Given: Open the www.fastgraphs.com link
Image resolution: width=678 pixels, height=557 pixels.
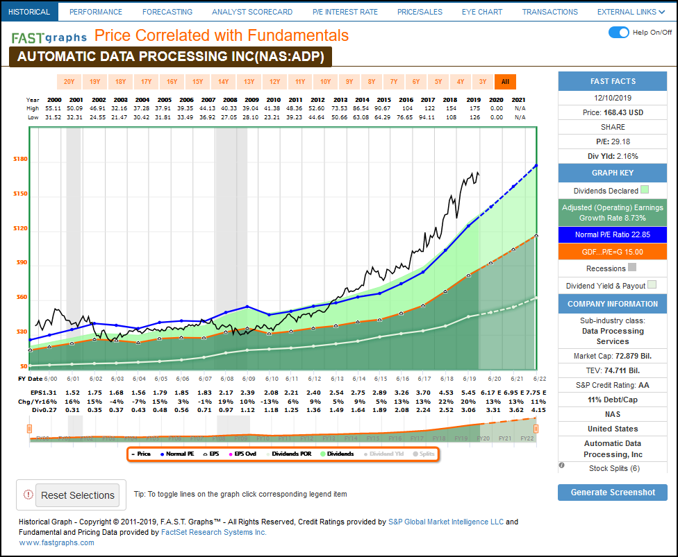Looking at the screenshot, I should coord(57,542).
